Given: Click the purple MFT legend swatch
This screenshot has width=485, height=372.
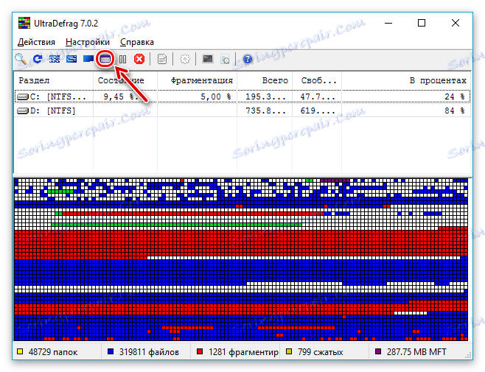Looking at the screenshot, I should [x=378, y=351].
